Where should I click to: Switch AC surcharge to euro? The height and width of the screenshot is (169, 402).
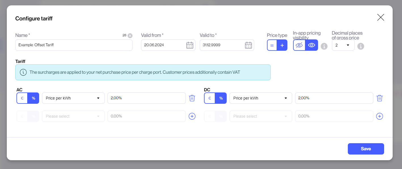pos(22,98)
